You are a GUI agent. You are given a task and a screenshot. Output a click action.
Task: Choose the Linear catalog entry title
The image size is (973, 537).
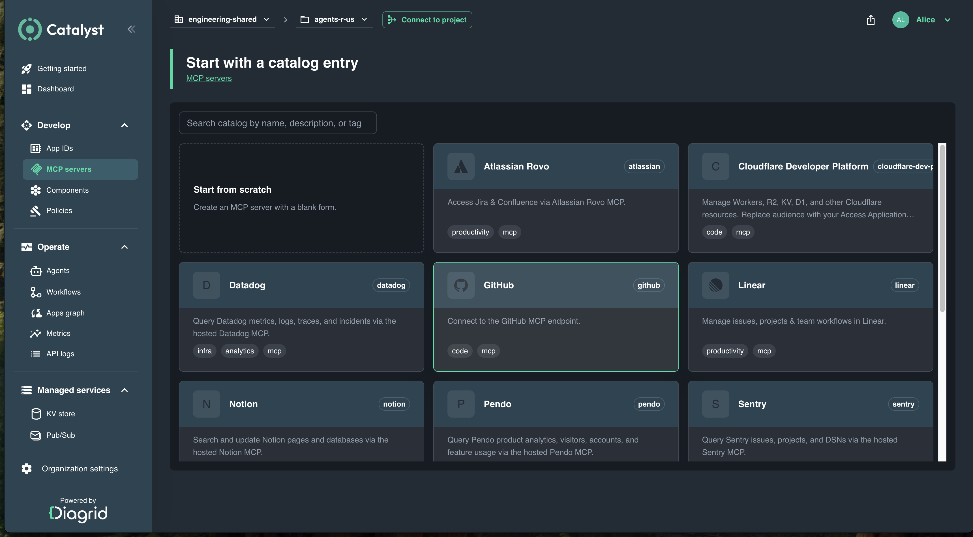[752, 285]
